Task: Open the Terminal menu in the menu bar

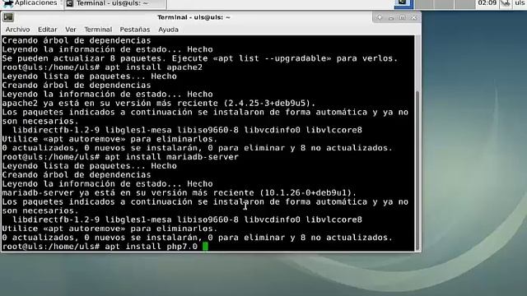Action: tap(98, 30)
